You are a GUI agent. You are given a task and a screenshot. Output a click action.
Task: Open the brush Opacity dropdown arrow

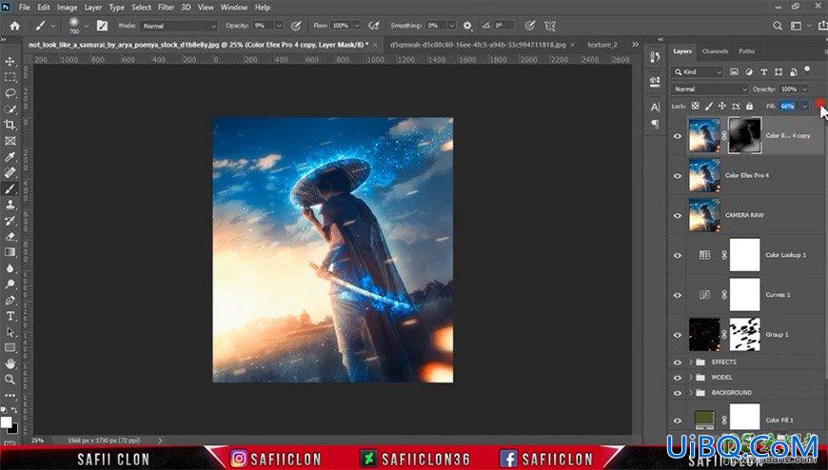click(x=279, y=26)
